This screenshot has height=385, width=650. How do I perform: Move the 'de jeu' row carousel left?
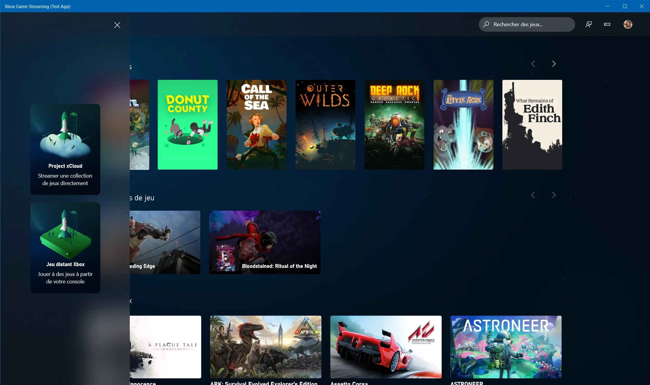533,195
